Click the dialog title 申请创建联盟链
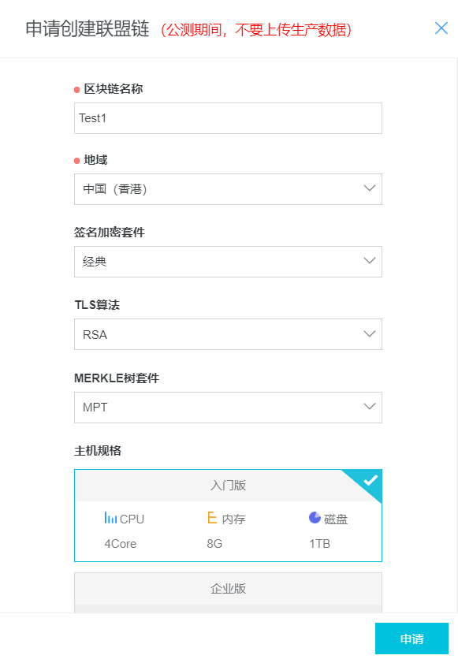The height and width of the screenshot is (659, 458). coord(83,28)
